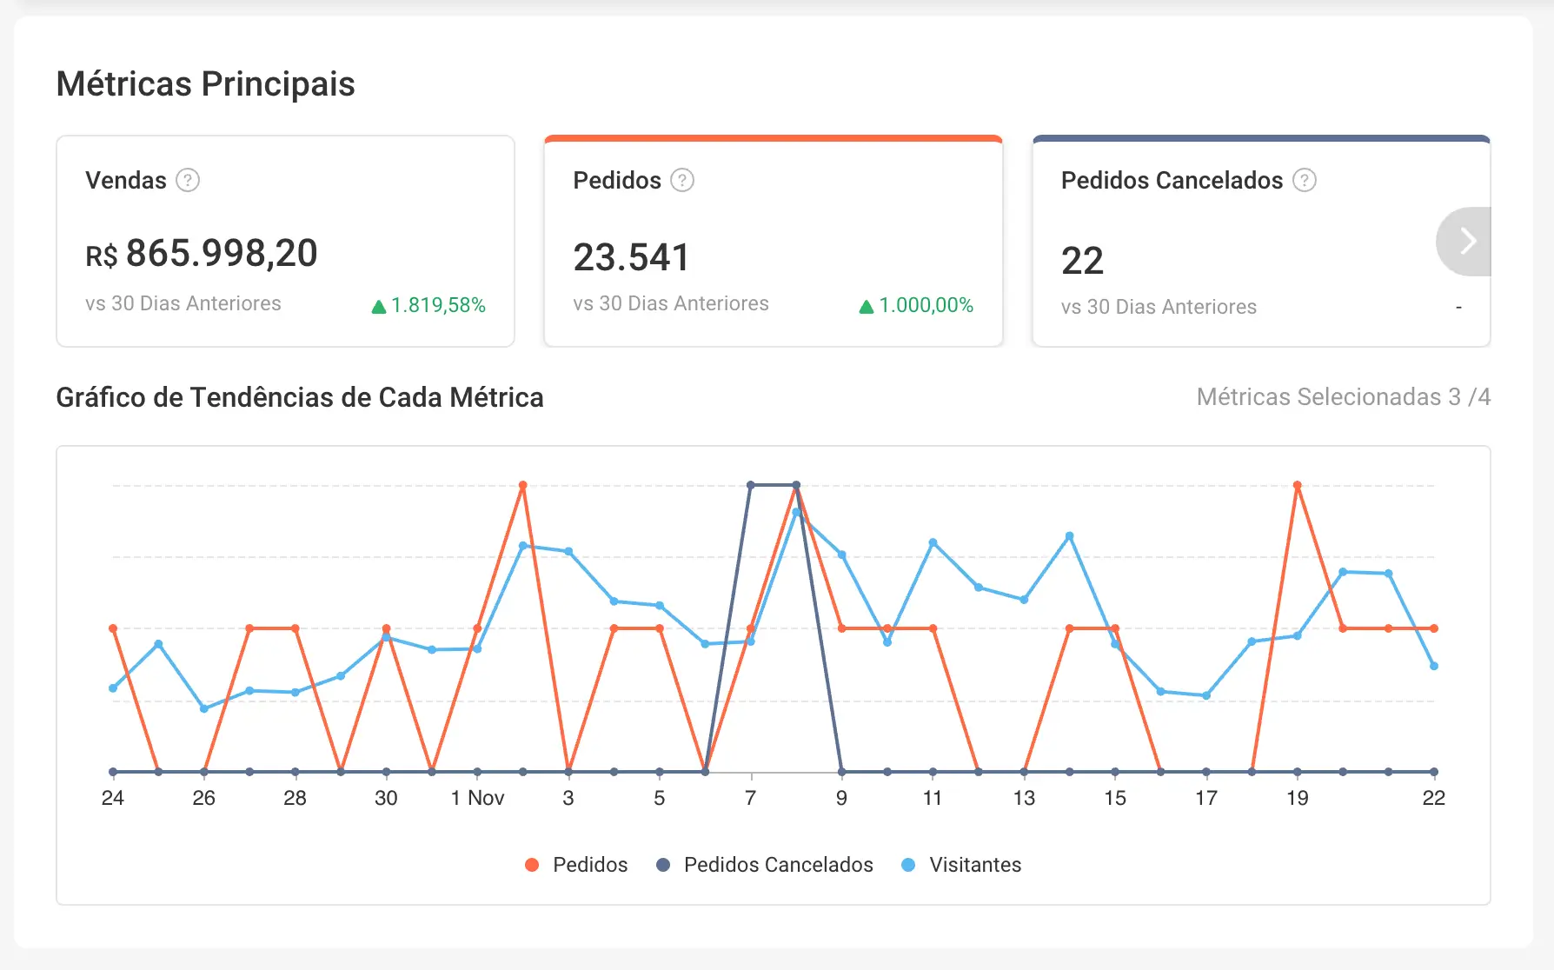The width and height of the screenshot is (1554, 970).
Task: Click the next arrow to show more metrics
Action: [1467, 242]
